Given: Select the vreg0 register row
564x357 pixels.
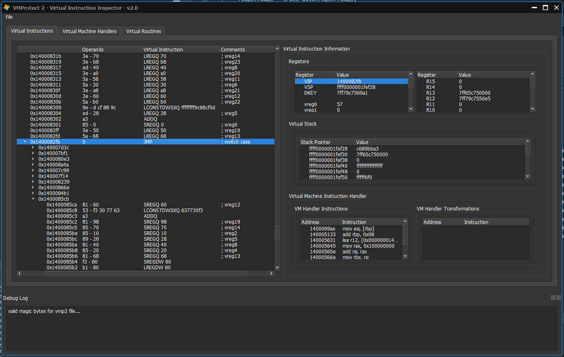Looking at the screenshot, I should pos(351,104).
